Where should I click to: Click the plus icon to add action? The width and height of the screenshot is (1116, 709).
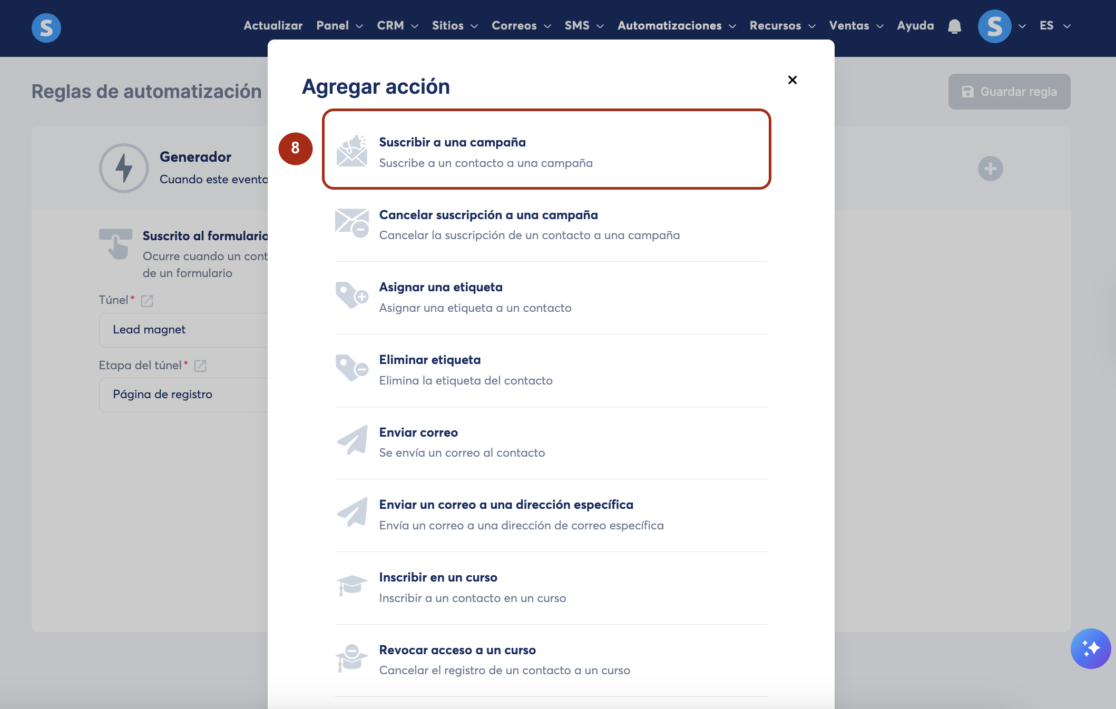click(990, 169)
